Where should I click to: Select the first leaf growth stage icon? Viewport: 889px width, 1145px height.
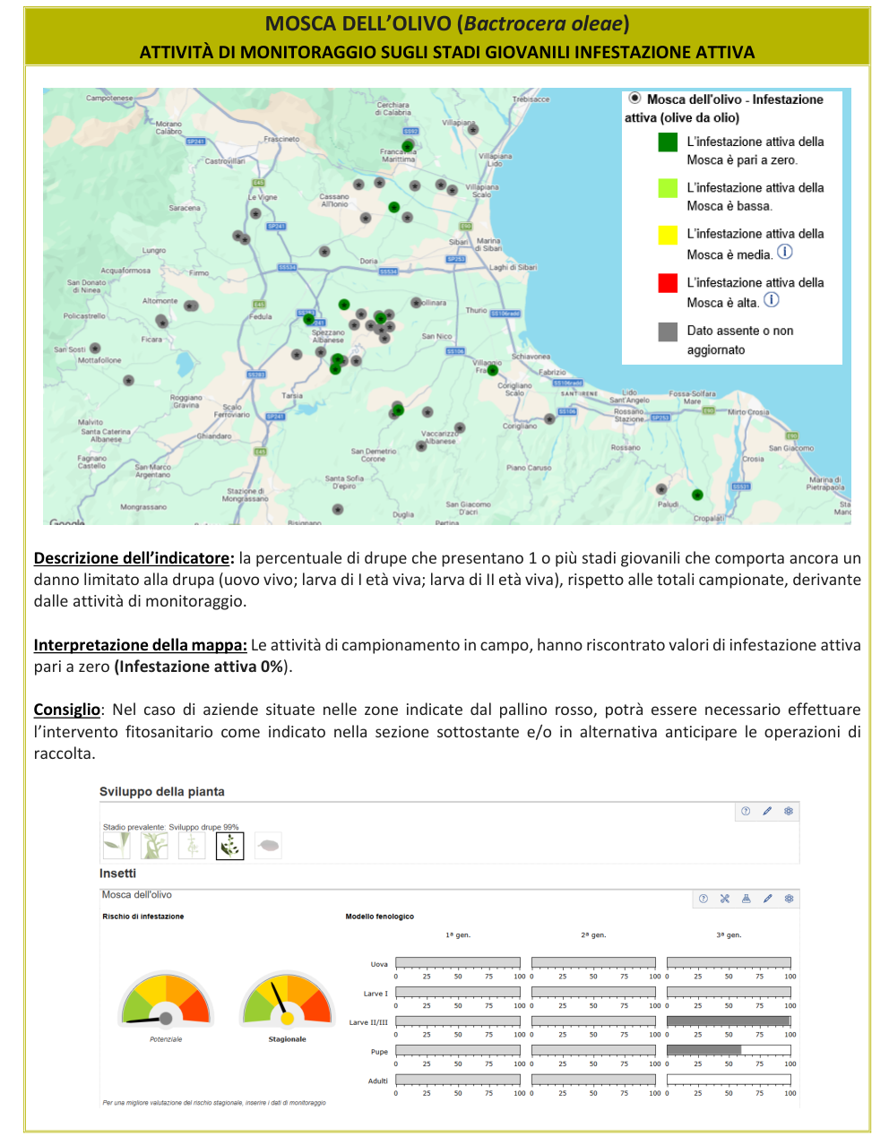pos(117,845)
